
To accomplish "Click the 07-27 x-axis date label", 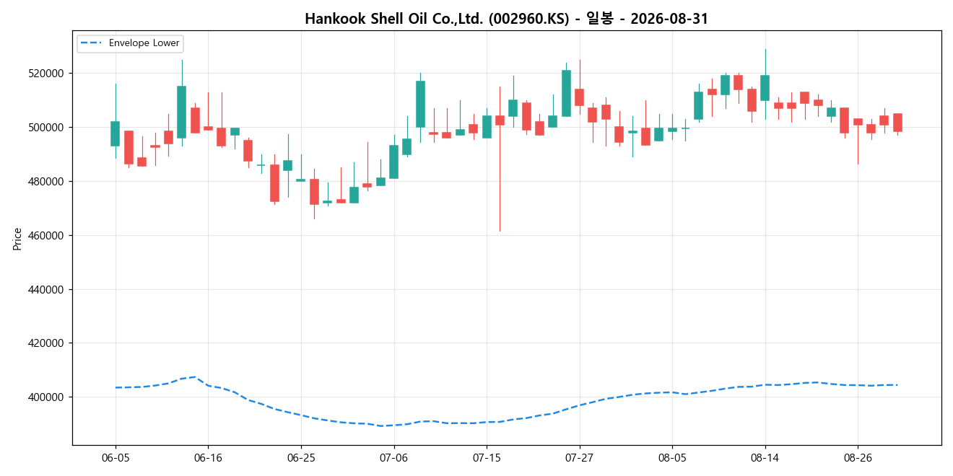I will click(579, 457).
